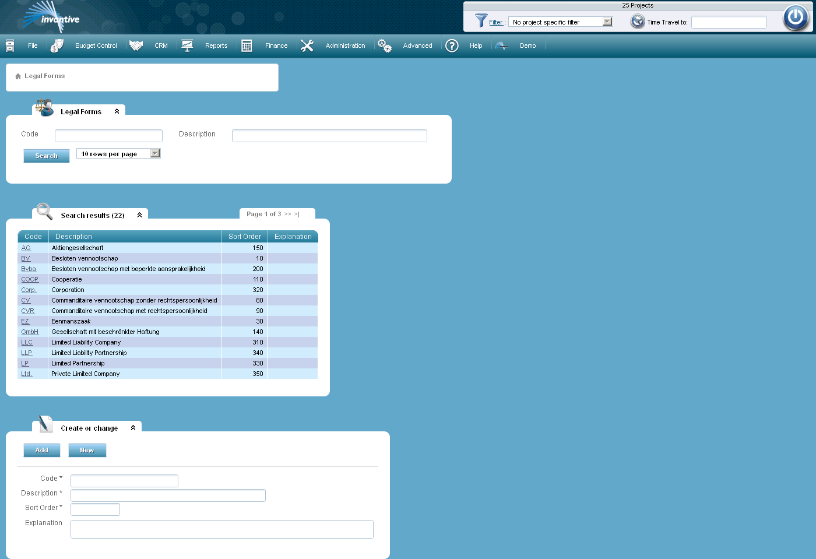Open the Bvba legal form link
Viewport: 816px width, 559px height.
[29, 269]
